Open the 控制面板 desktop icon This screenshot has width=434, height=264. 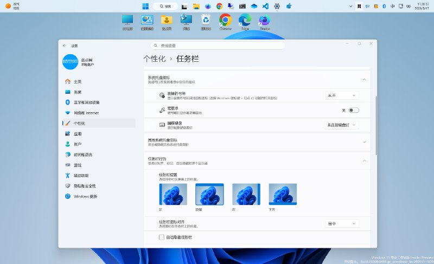click(x=147, y=22)
